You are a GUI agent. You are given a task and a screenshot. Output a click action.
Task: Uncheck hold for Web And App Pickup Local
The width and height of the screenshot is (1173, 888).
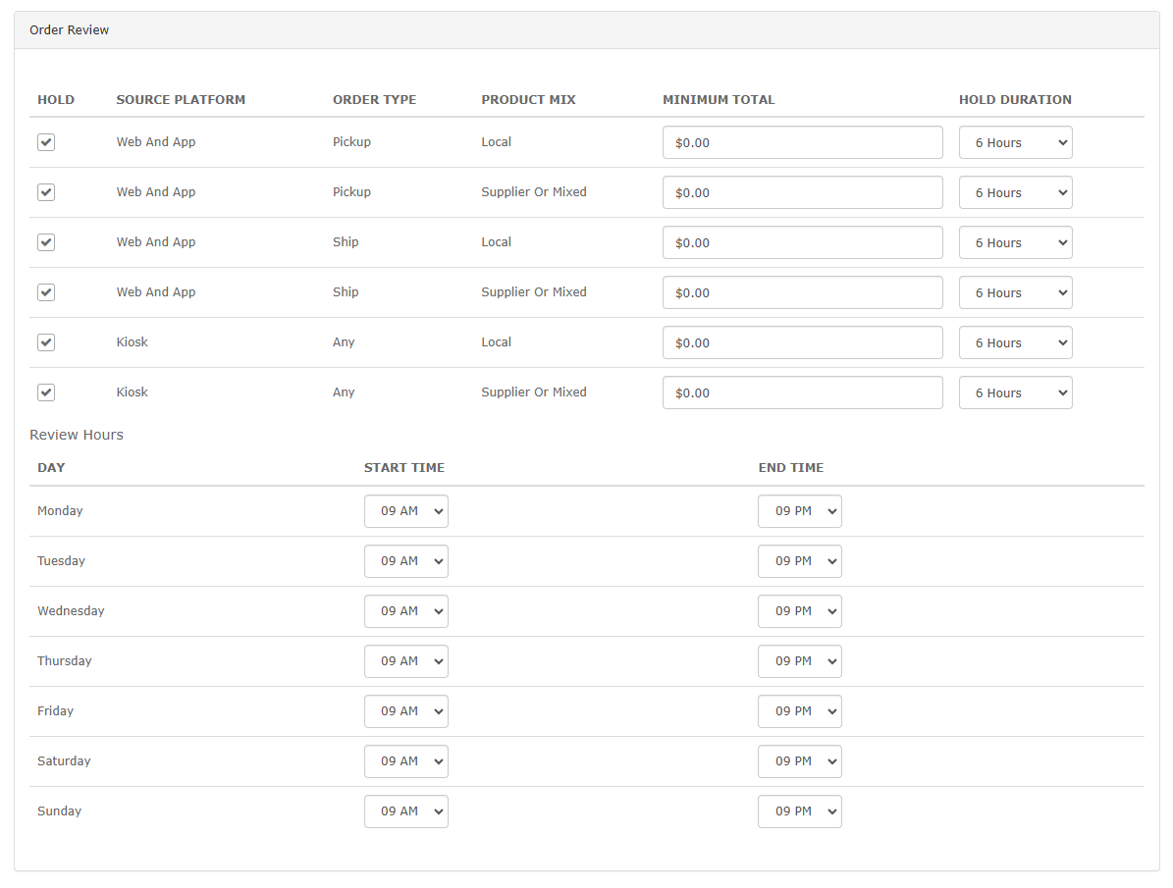coord(46,142)
